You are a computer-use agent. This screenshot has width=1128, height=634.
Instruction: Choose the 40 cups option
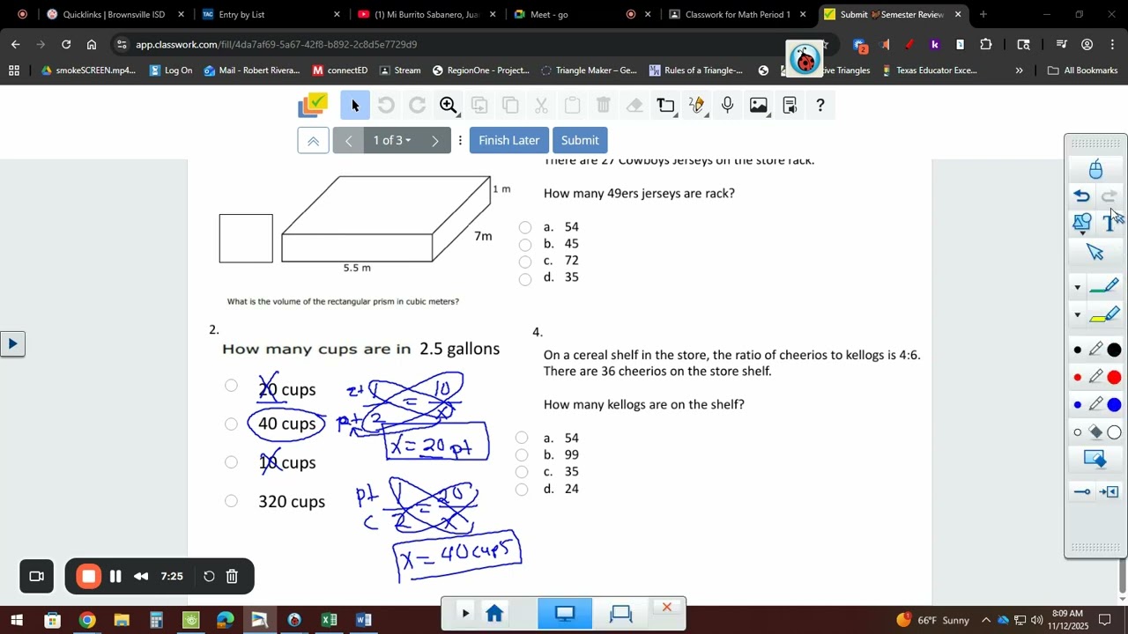(231, 424)
